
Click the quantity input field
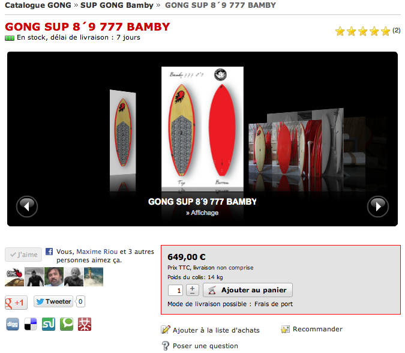point(175,290)
